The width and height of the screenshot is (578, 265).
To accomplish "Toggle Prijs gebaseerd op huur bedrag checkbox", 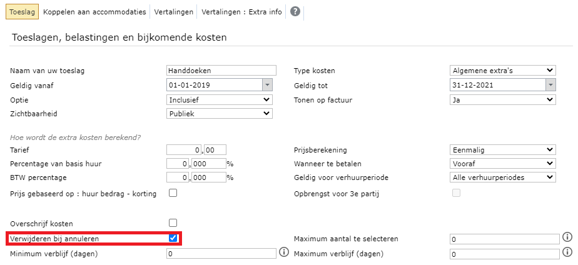I will 173,193.
